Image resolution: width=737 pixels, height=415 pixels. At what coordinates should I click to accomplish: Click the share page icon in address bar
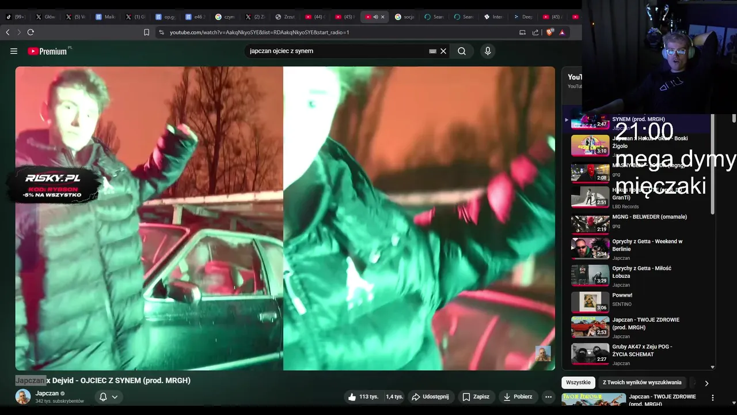tap(535, 32)
